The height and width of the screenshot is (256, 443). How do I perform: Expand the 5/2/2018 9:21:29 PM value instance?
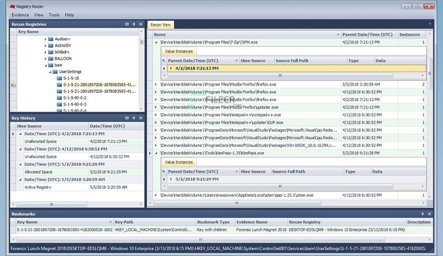click(171, 179)
